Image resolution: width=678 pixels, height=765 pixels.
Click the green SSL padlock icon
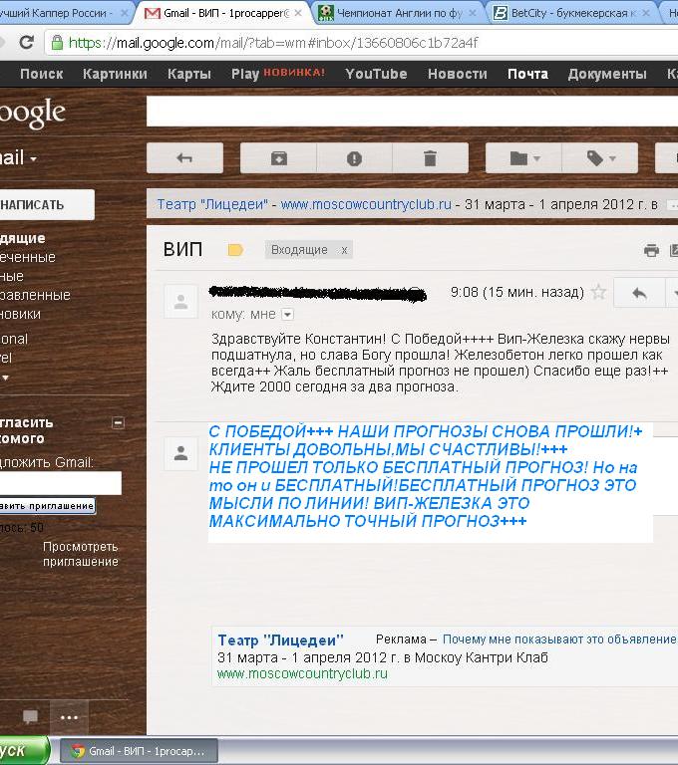click(x=57, y=43)
